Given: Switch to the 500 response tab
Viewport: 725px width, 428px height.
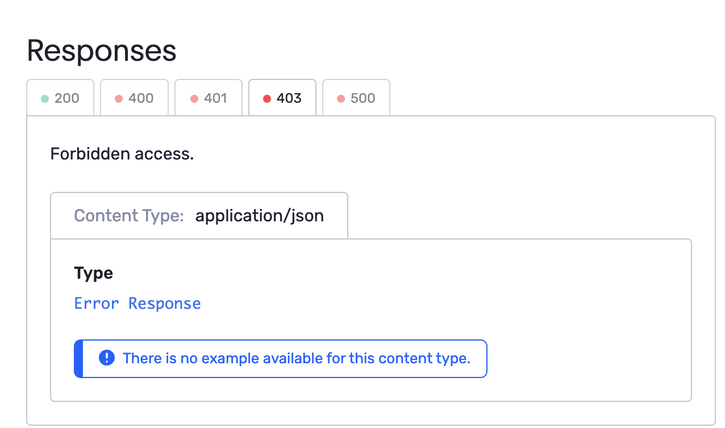Looking at the screenshot, I should click(x=356, y=98).
